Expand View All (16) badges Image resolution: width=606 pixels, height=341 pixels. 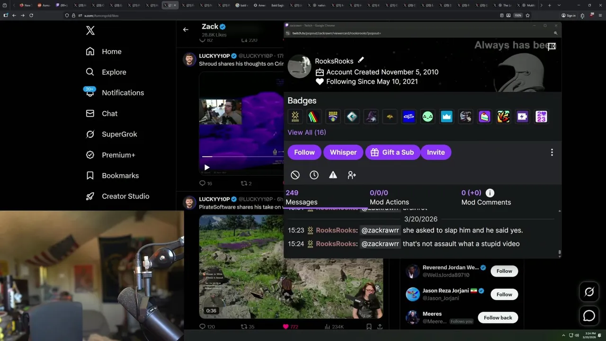tap(307, 132)
